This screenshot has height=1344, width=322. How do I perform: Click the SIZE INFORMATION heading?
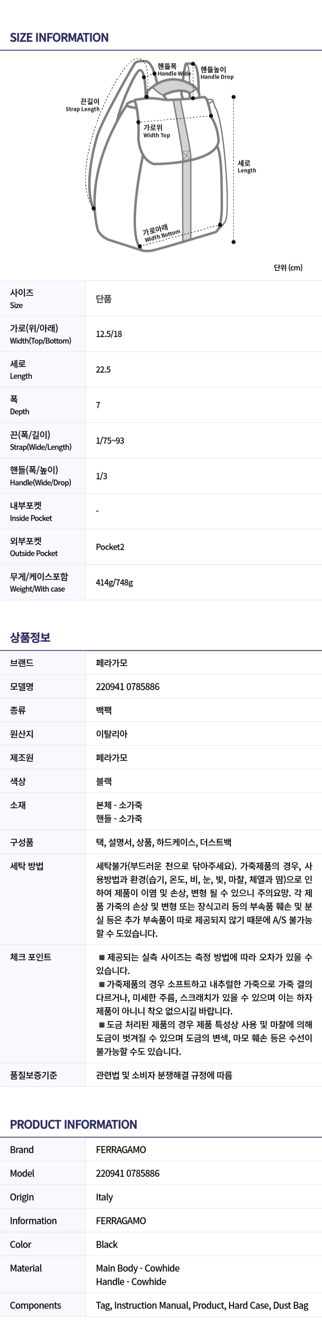(x=59, y=38)
